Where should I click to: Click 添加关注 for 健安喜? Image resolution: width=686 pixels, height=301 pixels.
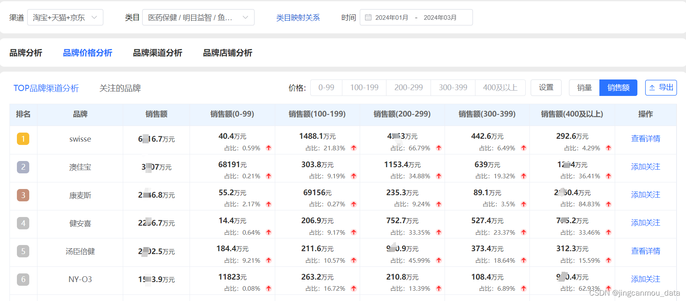point(646,223)
